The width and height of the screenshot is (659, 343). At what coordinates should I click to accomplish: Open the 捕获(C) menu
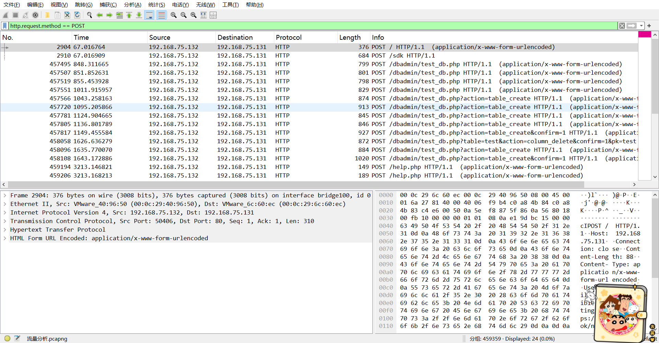click(108, 5)
